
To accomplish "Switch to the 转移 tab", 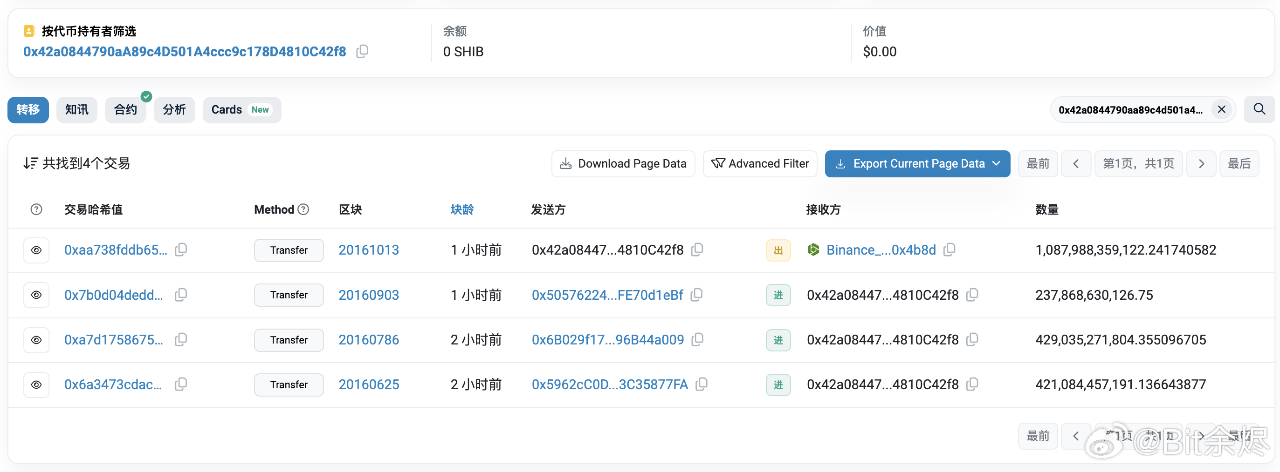I will tap(28, 110).
